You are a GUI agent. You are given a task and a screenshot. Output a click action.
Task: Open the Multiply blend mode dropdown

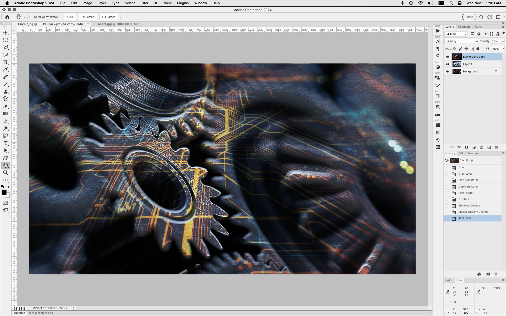(461, 41)
